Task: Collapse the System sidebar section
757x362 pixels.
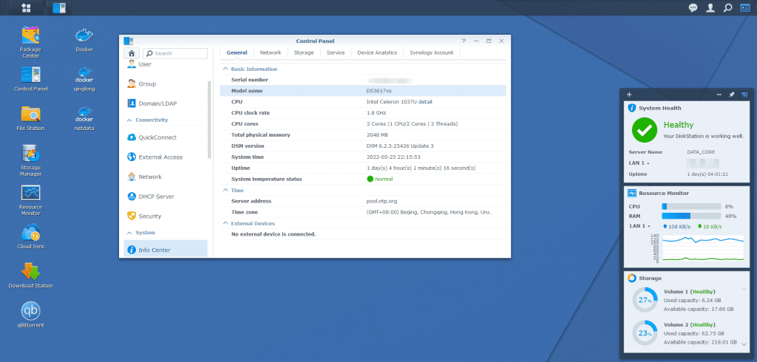Action: [x=129, y=233]
